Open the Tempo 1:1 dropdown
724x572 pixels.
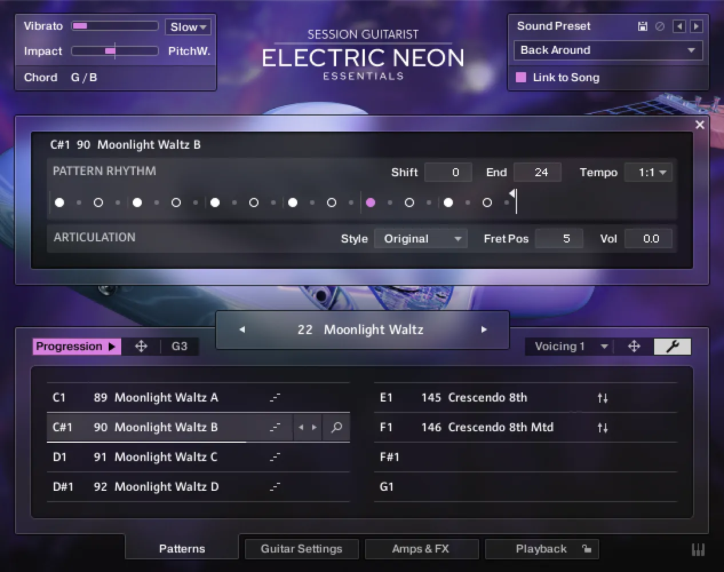point(648,172)
